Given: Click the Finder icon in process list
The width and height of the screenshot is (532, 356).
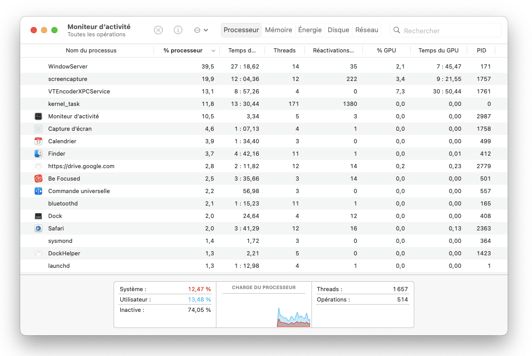Looking at the screenshot, I should pos(38,154).
